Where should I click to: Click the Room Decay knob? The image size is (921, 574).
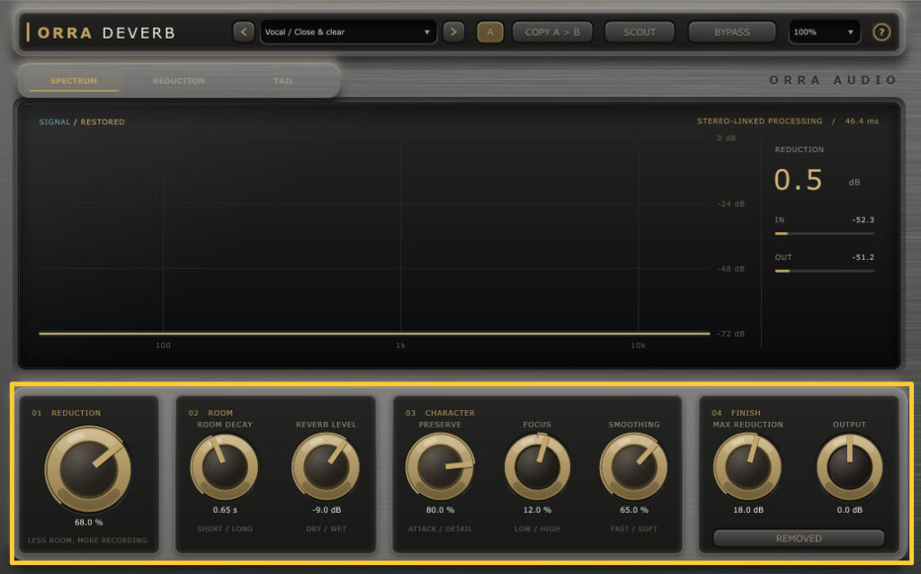pyautogui.click(x=224, y=467)
